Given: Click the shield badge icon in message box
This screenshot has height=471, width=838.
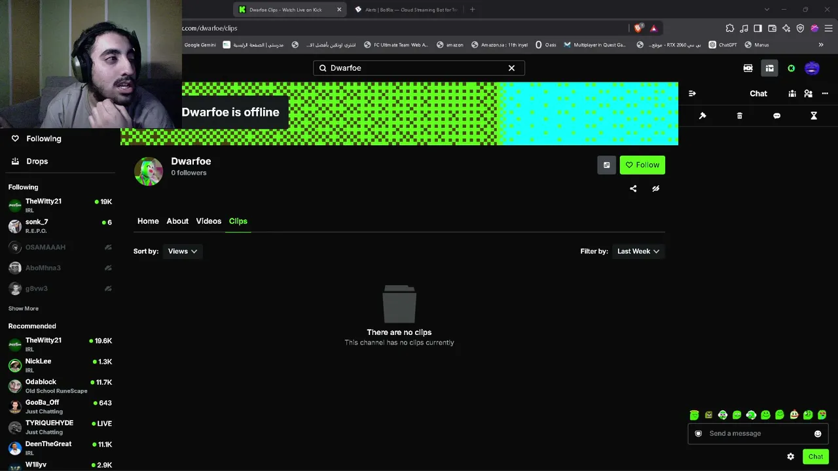Looking at the screenshot, I should coord(699,434).
